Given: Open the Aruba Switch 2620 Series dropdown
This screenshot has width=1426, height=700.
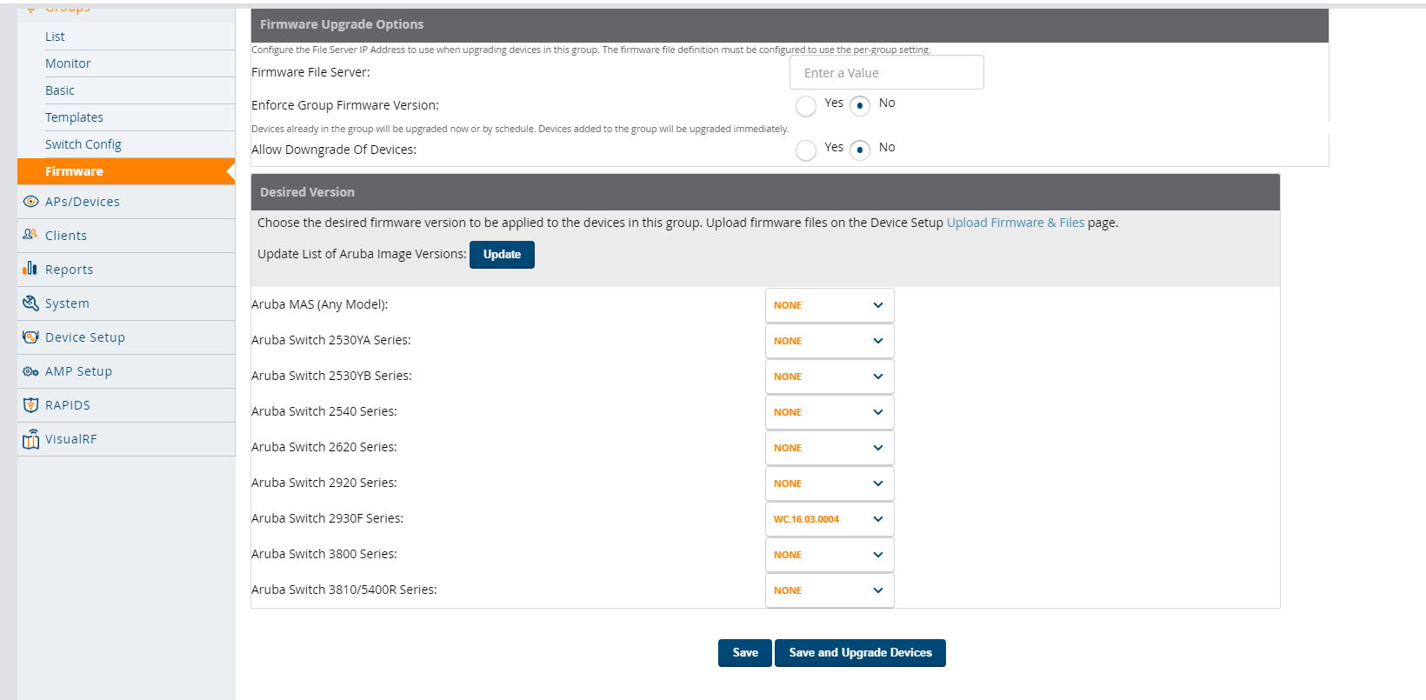Looking at the screenshot, I should click(x=830, y=448).
